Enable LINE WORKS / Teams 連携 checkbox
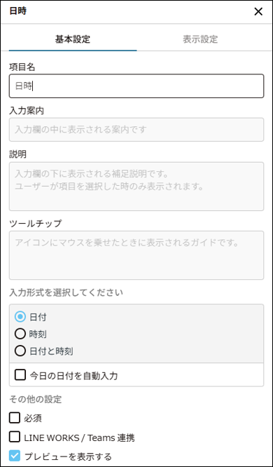The image size is (273, 467). pyautogui.click(x=14, y=438)
